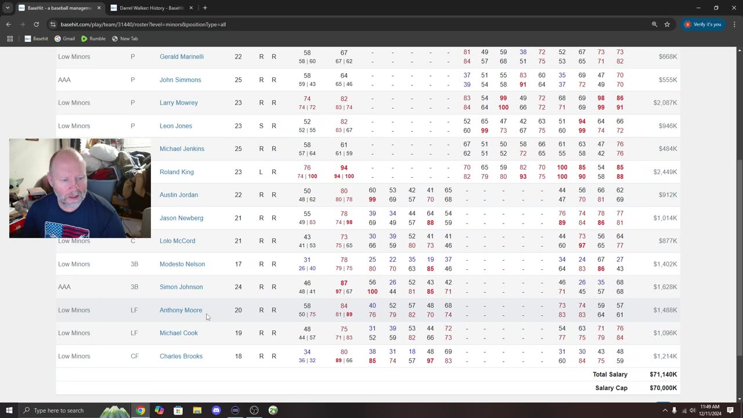The width and height of the screenshot is (743, 418).
Task: Open player Anthony Moore
Action: click(x=181, y=310)
